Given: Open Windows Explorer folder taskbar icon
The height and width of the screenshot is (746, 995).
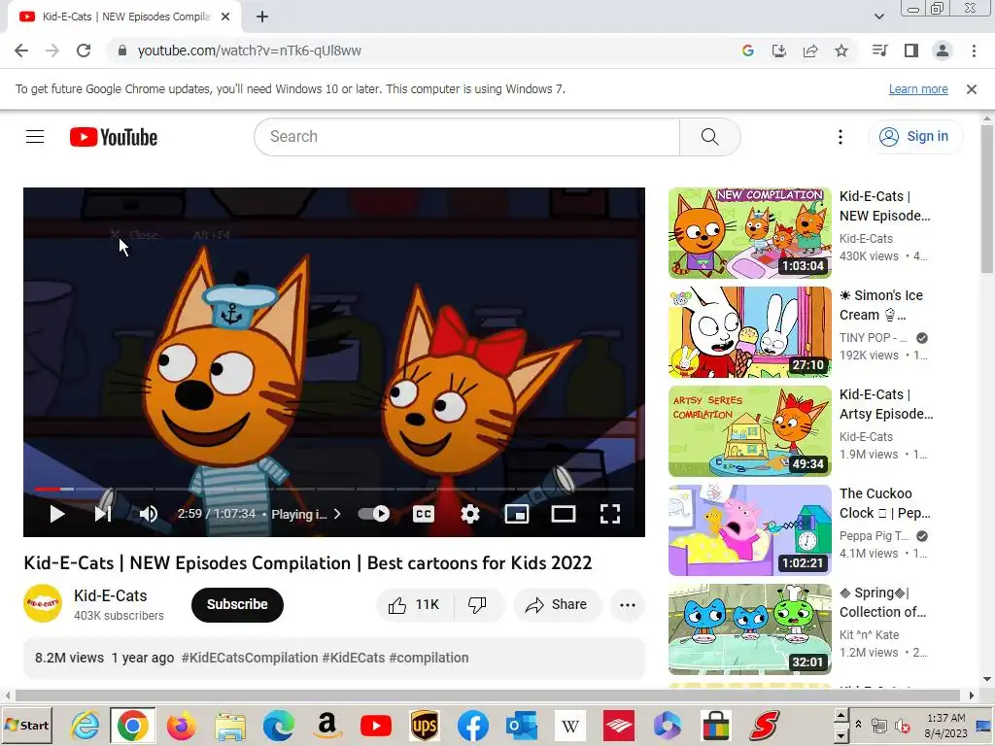Looking at the screenshot, I should pos(230,726).
